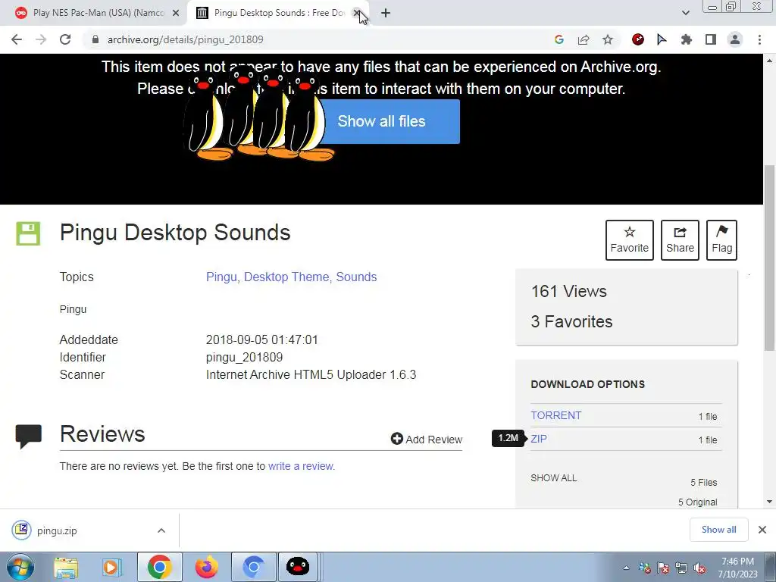776x582 pixels.
Task: Click the write a review link
Action: tap(302, 466)
